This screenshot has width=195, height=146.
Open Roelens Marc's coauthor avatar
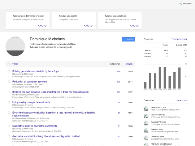click(146, 130)
